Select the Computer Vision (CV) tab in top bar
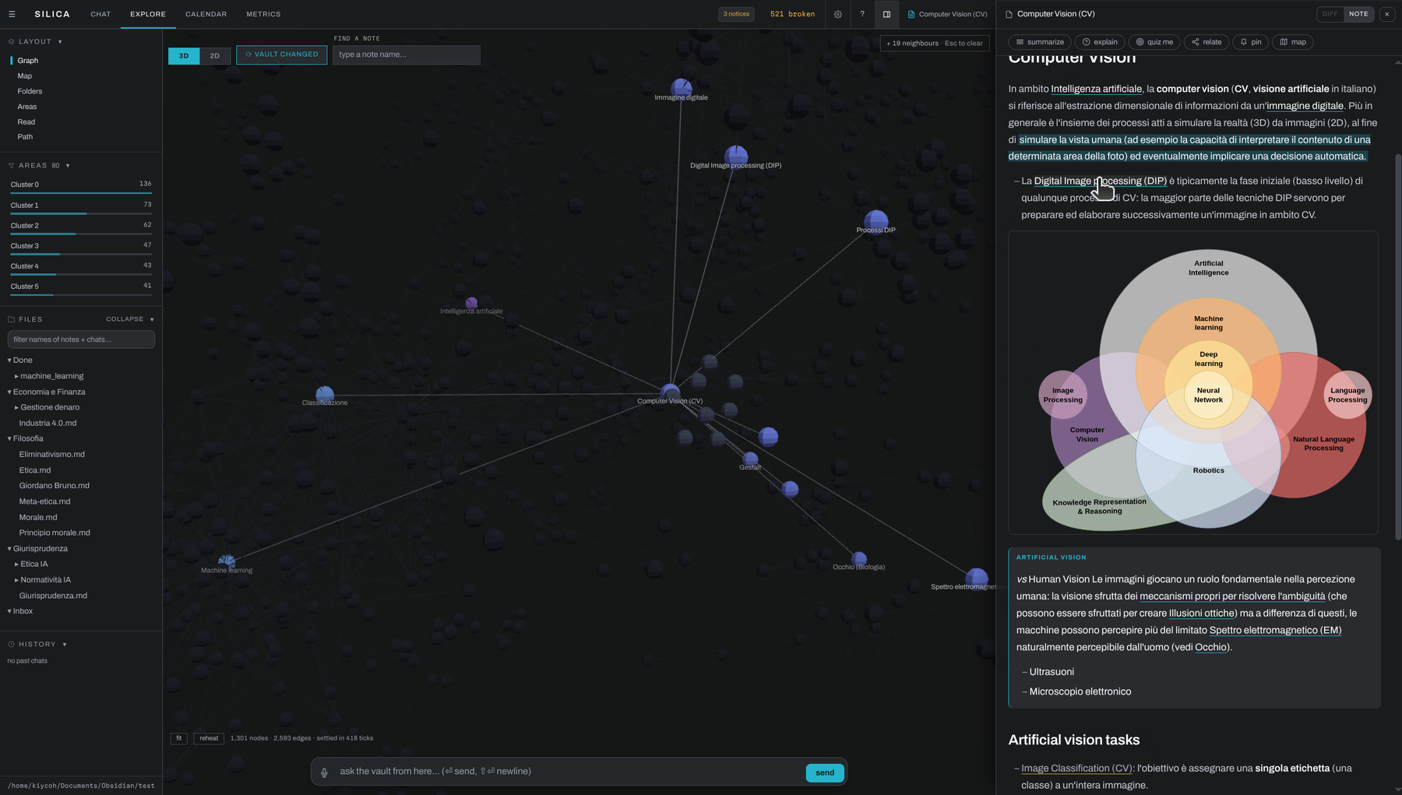1402x795 pixels. pyautogui.click(x=947, y=14)
